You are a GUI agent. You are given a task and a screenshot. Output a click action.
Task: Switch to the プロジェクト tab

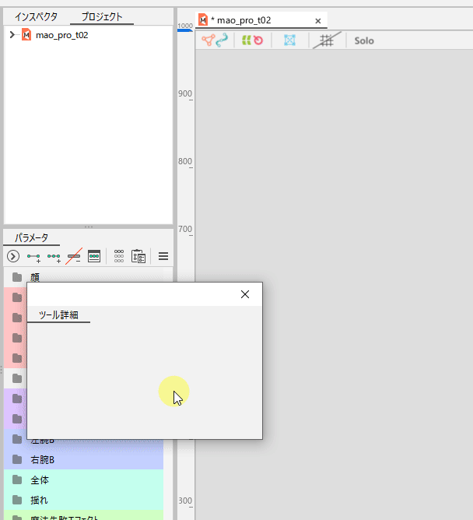(x=102, y=16)
